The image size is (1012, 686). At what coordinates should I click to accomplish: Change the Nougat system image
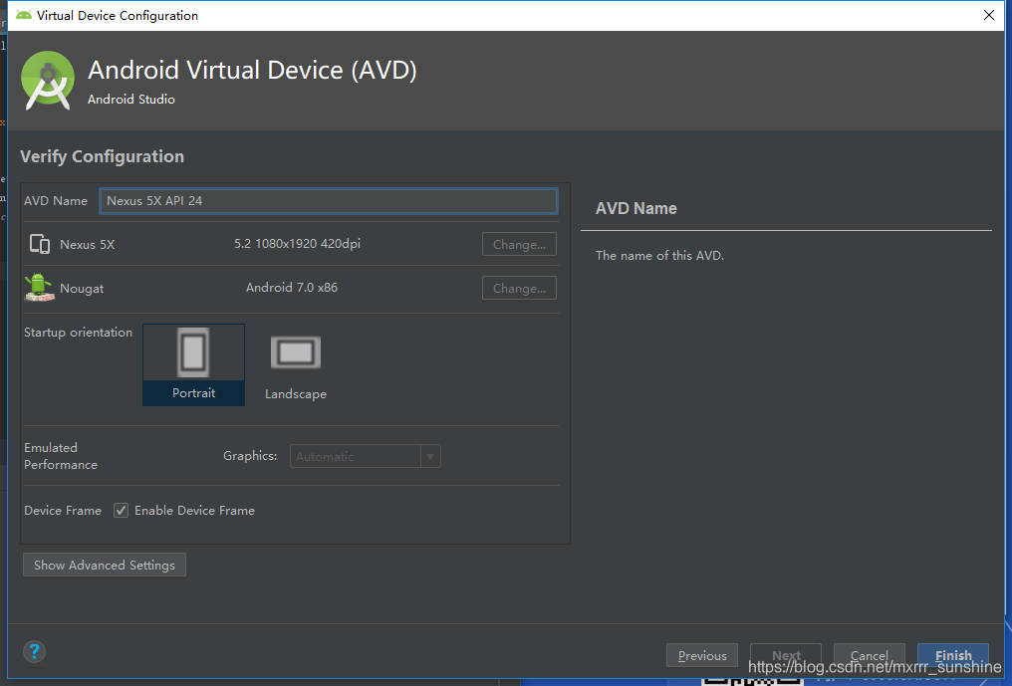tap(519, 289)
